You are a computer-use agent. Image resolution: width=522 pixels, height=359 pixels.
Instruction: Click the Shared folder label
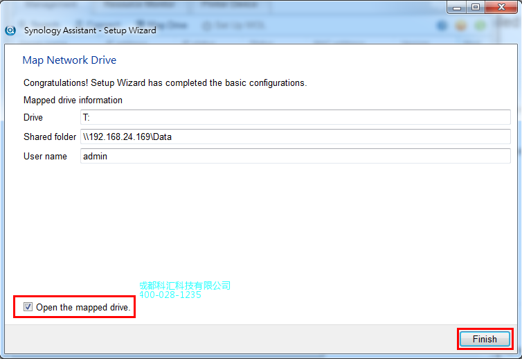pos(50,137)
